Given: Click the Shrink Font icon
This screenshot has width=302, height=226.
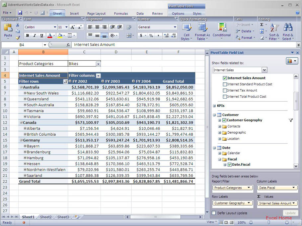Looking at the screenshot, I should pyautogui.click(x=80, y=27).
